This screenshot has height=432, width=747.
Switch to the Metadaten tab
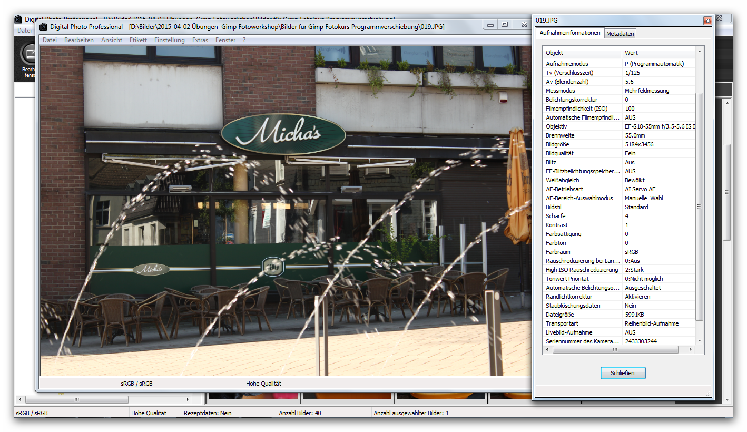tap(620, 34)
